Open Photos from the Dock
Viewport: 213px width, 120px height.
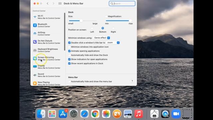pos(106,114)
